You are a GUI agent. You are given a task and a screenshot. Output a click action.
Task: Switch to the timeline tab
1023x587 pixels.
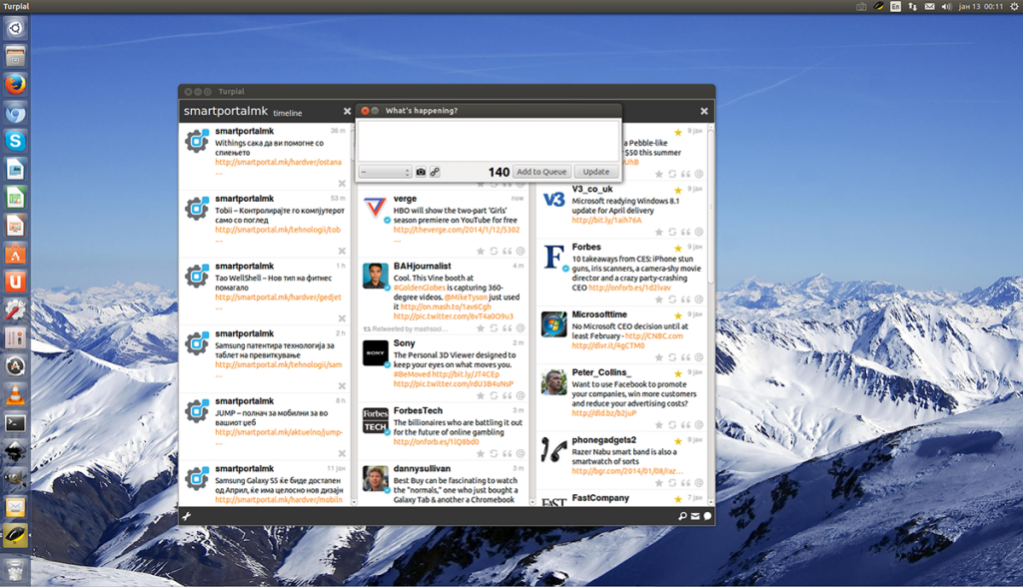pyautogui.click(x=288, y=112)
